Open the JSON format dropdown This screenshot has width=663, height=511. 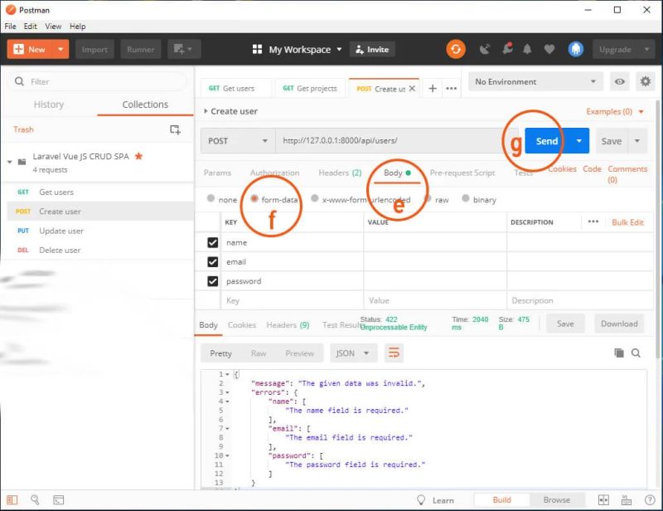tap(353, 353)
